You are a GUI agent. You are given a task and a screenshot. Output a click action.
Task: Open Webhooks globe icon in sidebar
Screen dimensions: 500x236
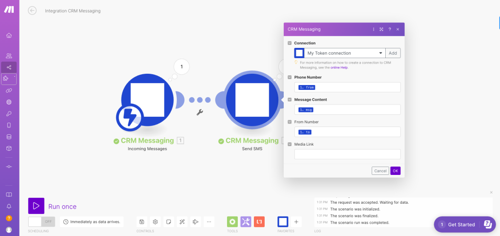[x=9, y=102]
